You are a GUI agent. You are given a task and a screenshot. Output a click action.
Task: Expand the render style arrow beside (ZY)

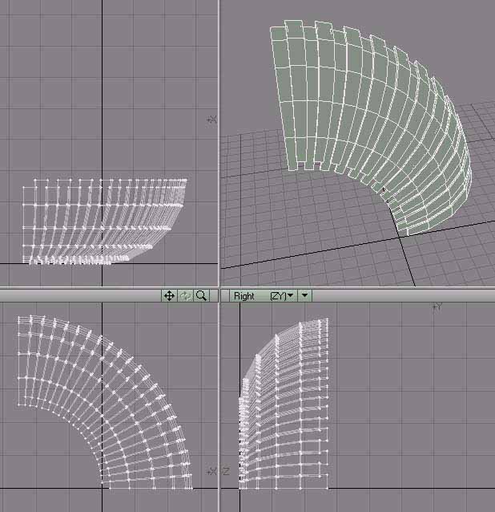click(x=304, y=295)
